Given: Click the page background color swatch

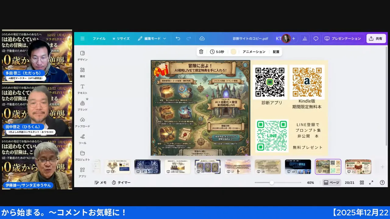Looking at the screenshot, I should pos(233,52).
